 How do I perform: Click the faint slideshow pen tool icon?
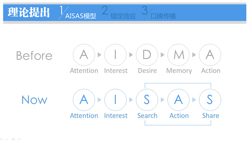(x=7, y=139)
